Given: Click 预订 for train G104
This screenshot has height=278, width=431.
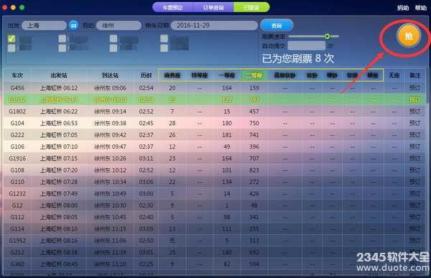Looking at the screenshot, I should (414, 123).
